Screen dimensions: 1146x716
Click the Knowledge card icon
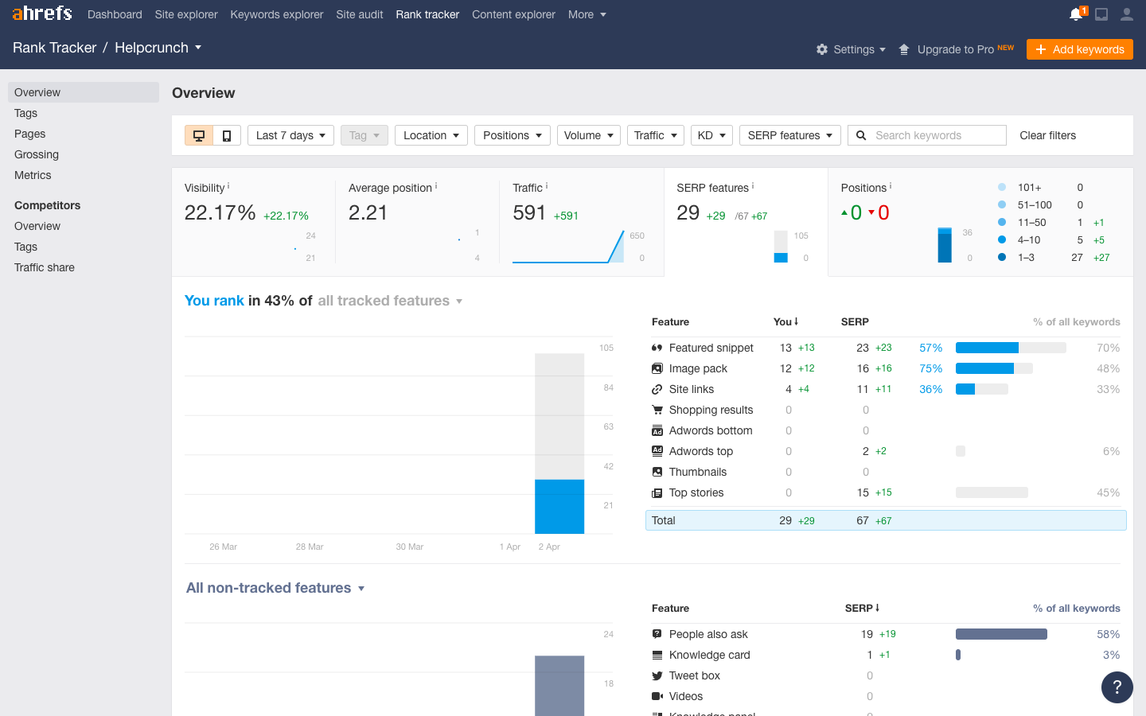coord(657,655)
